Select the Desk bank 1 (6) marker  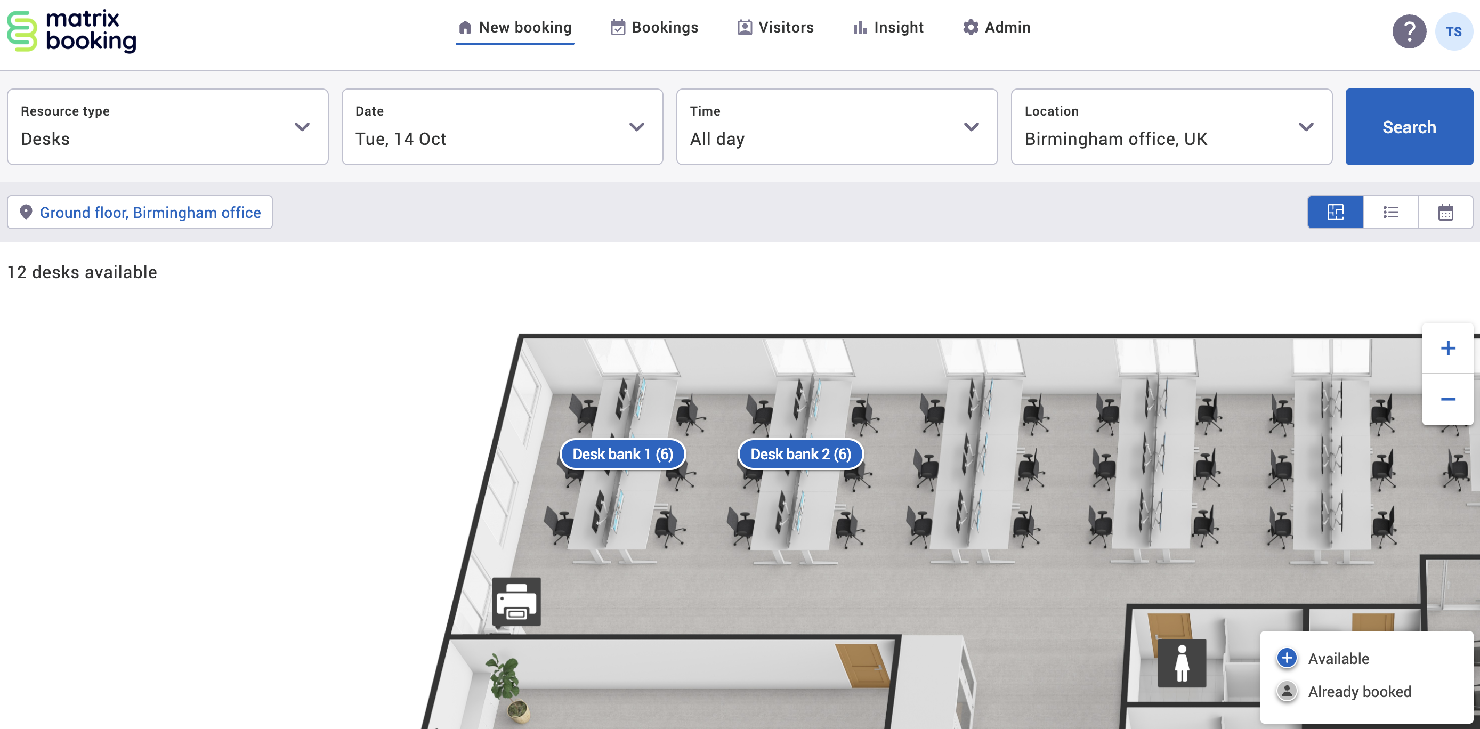point(622,454)
